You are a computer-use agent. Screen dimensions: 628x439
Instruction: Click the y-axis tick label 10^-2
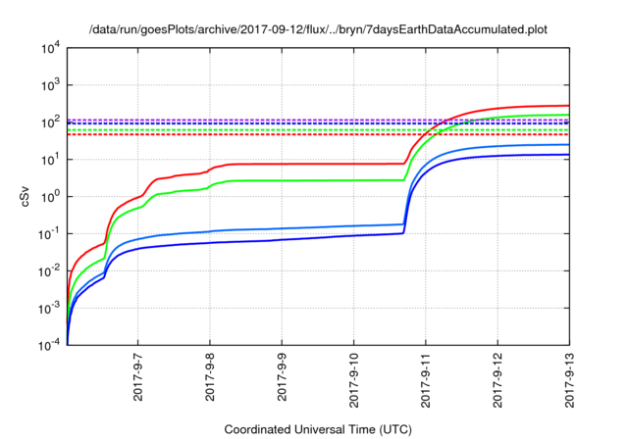(48, 270)
